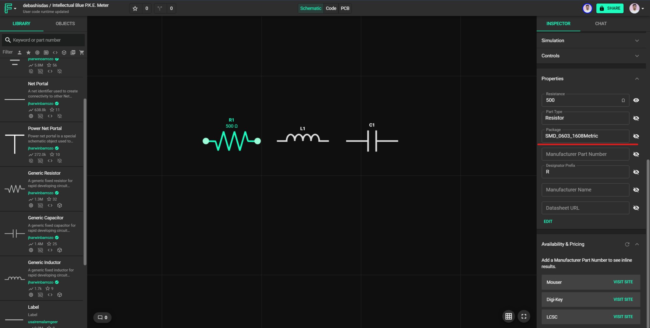Open schematic comments via speech bubble

pyautogui.click(x=102, y=317)
